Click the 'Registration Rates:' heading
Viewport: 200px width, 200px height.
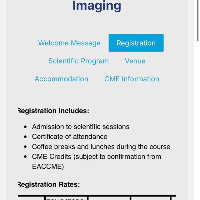pyautogui.click(x=49, y=185)
